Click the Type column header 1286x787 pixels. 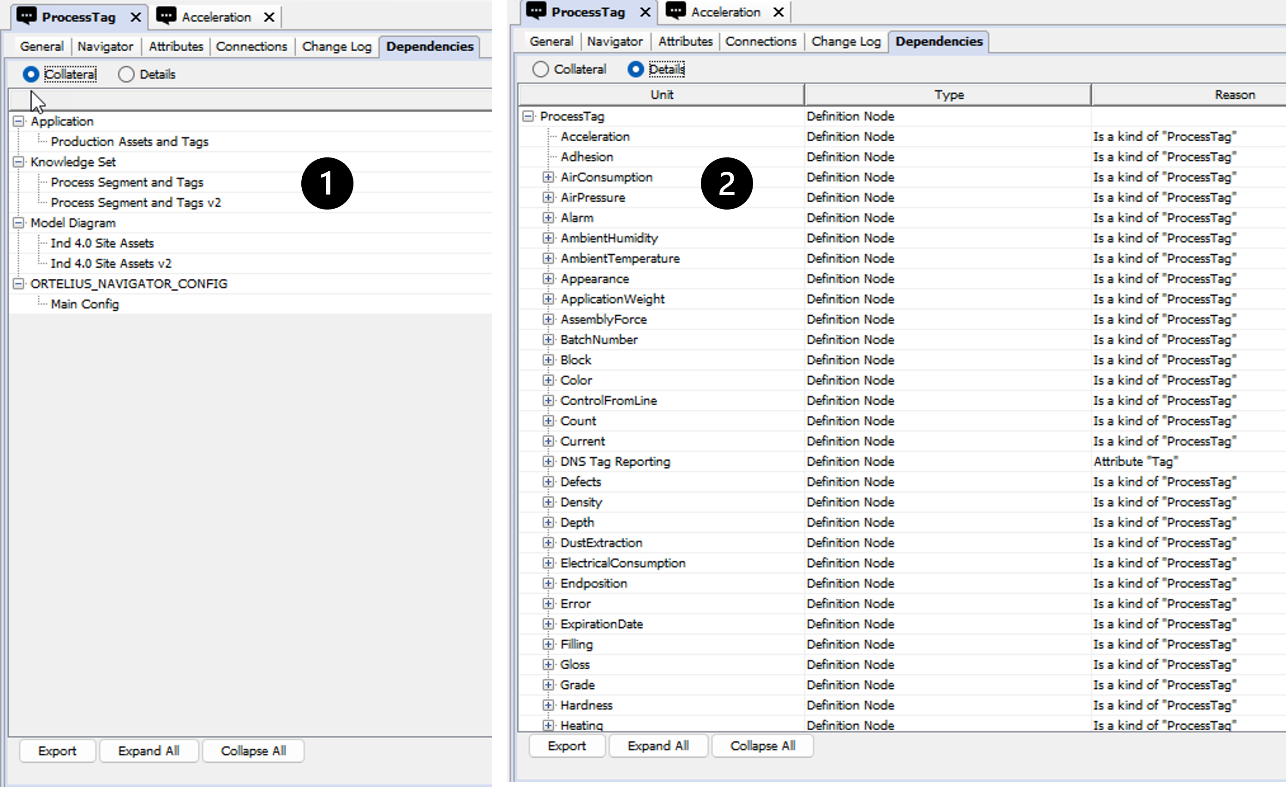click(x=948, y=95)
